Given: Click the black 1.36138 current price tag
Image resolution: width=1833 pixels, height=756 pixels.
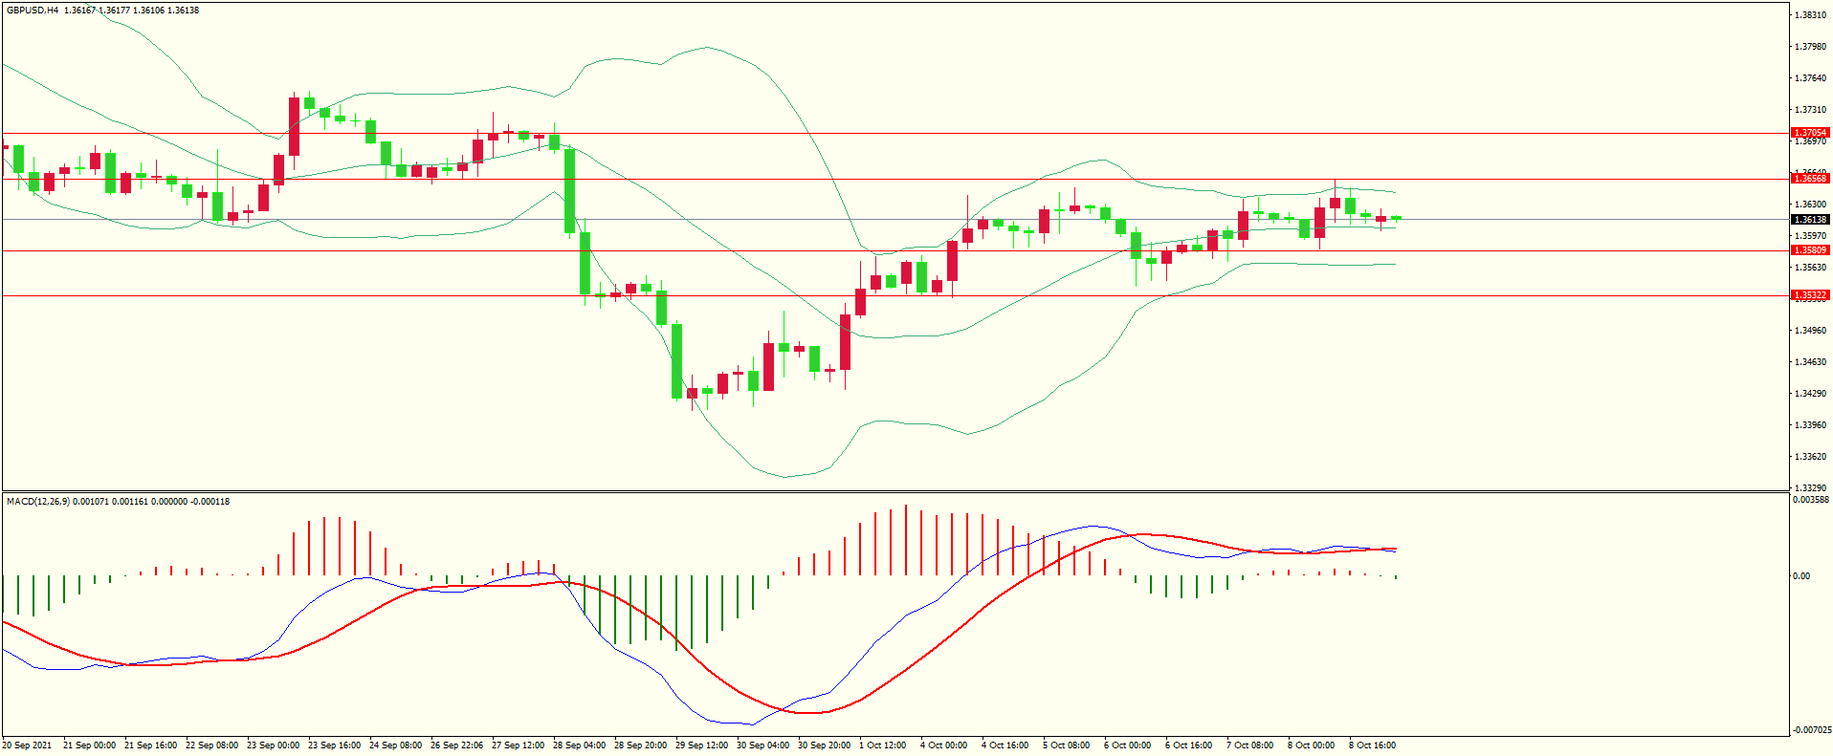Looking at the screenshot, I should 1809,220.
